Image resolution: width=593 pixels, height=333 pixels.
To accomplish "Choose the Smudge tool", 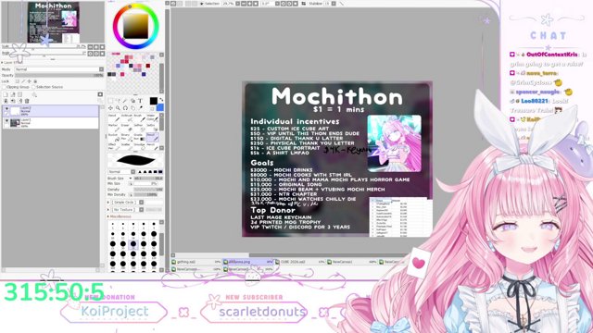I will coord(140,146).
